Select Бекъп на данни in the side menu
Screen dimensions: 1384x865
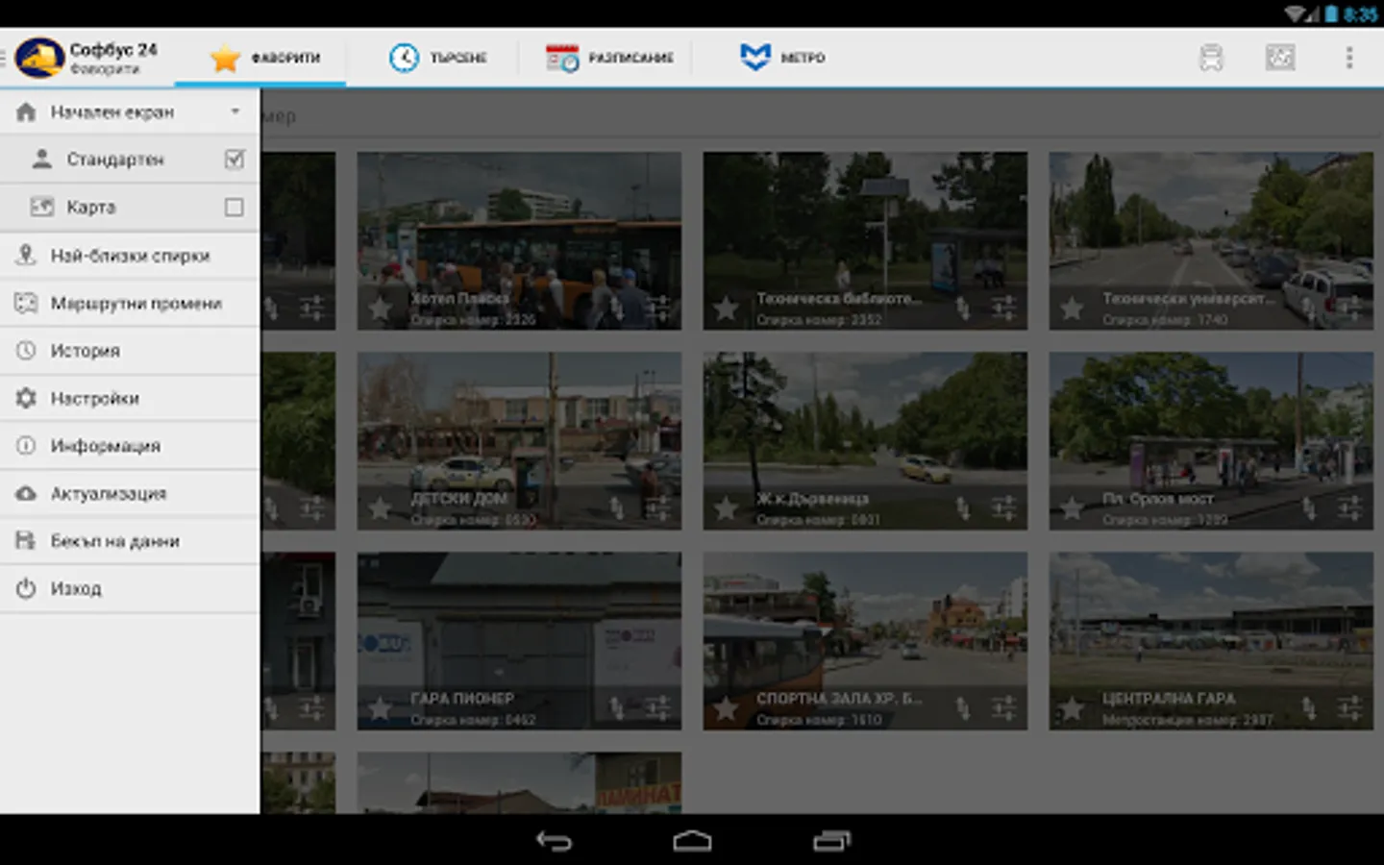point(130,540)
